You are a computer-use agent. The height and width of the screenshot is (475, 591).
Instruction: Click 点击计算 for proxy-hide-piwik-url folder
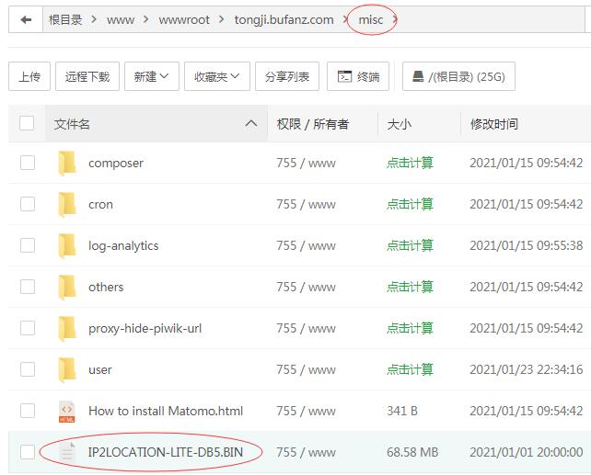tap(410, 328)
